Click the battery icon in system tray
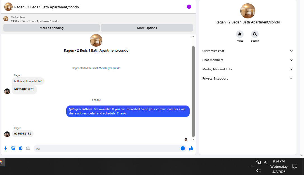Image resolution: width=304 pixels, height=175 pixels. tap(258, 162)
